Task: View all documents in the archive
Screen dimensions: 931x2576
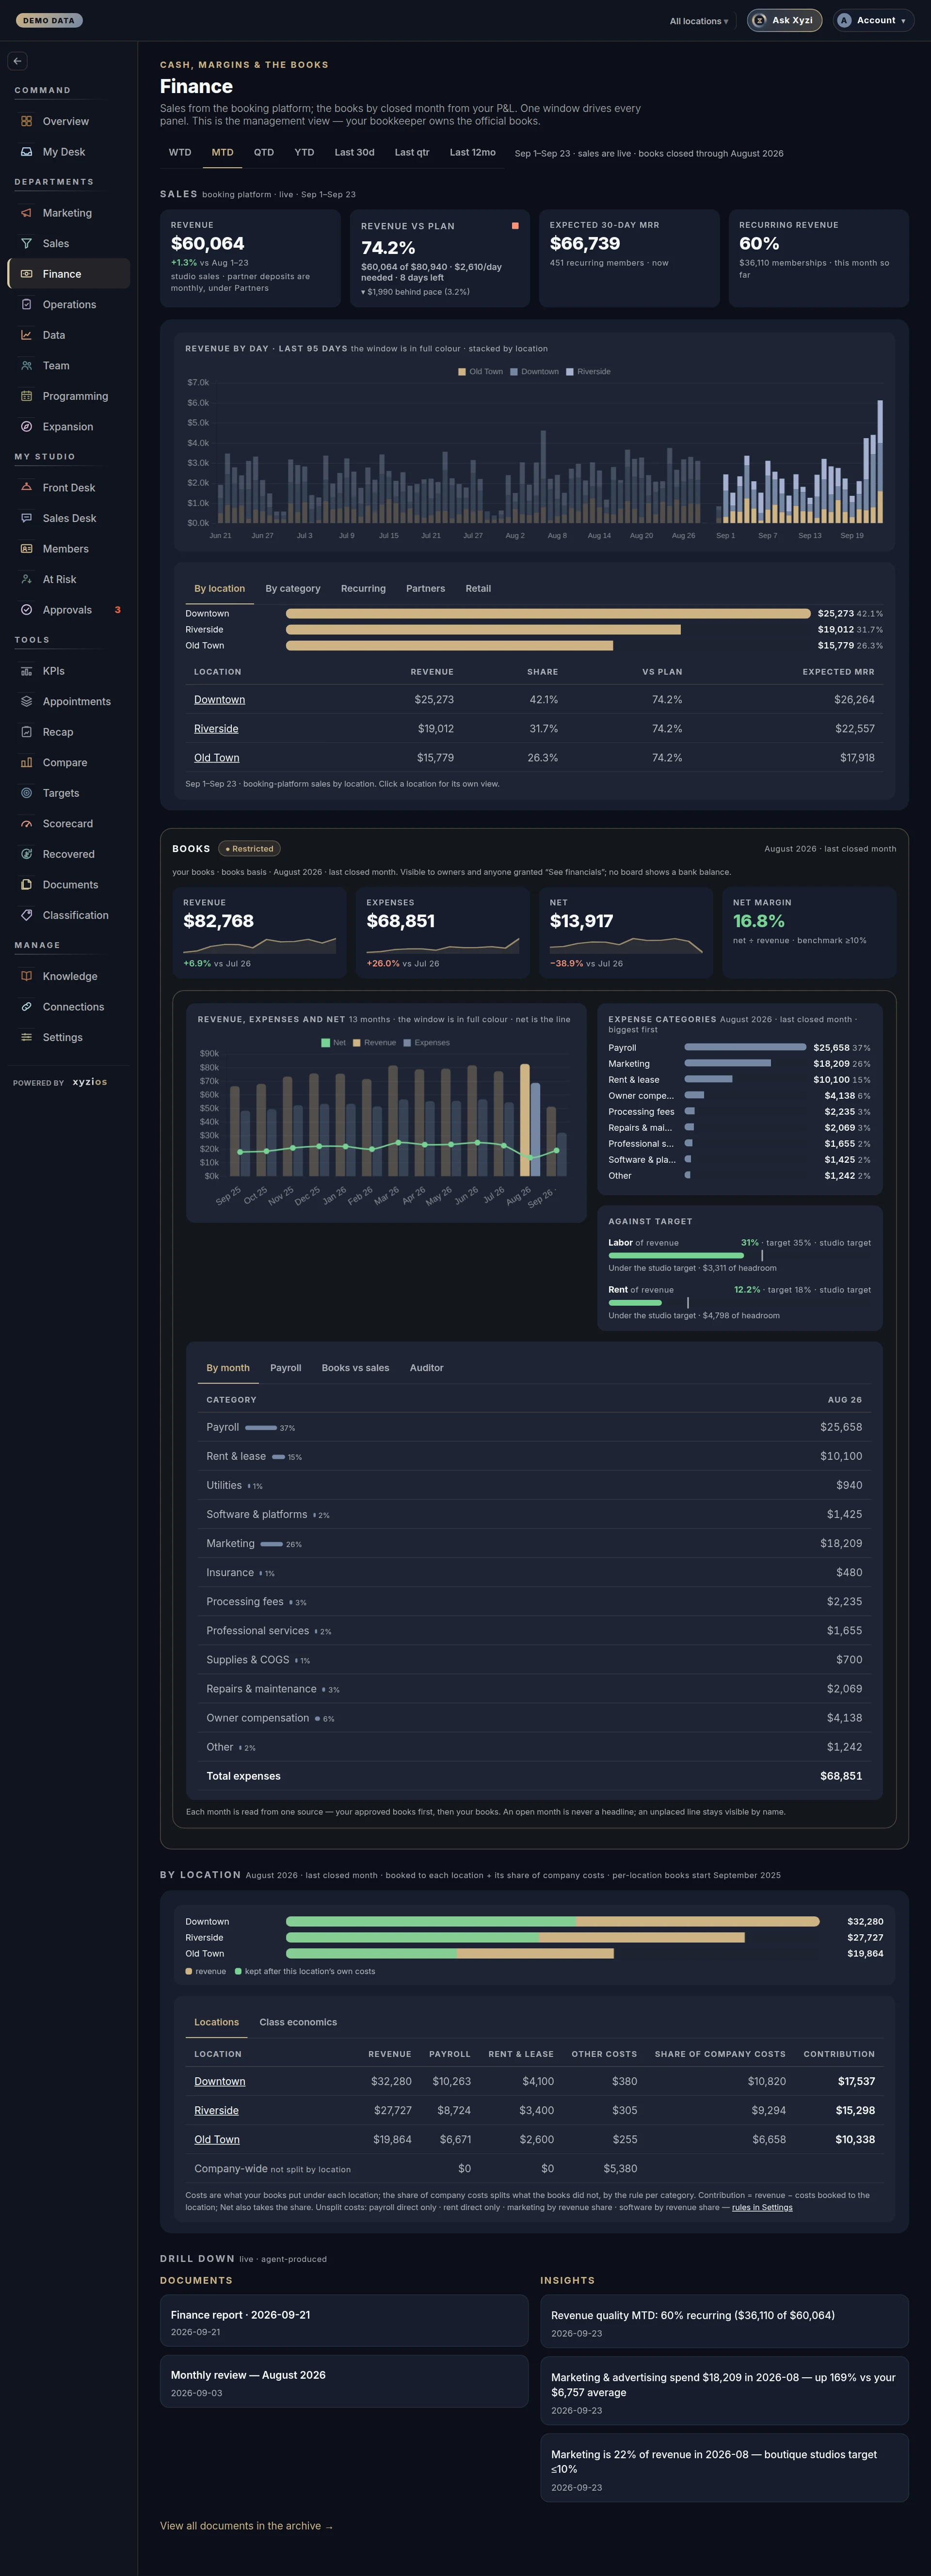Action: pos(246,2526)
